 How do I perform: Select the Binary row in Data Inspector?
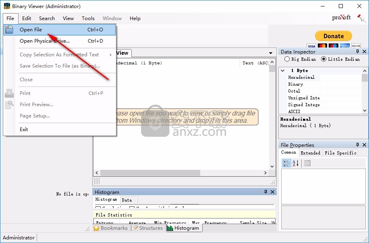click(296, 84)
